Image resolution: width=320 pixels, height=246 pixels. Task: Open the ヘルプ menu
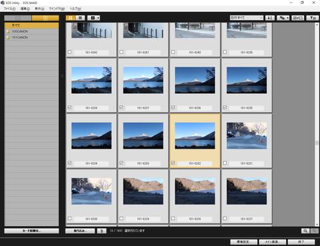tap(75, 9)
